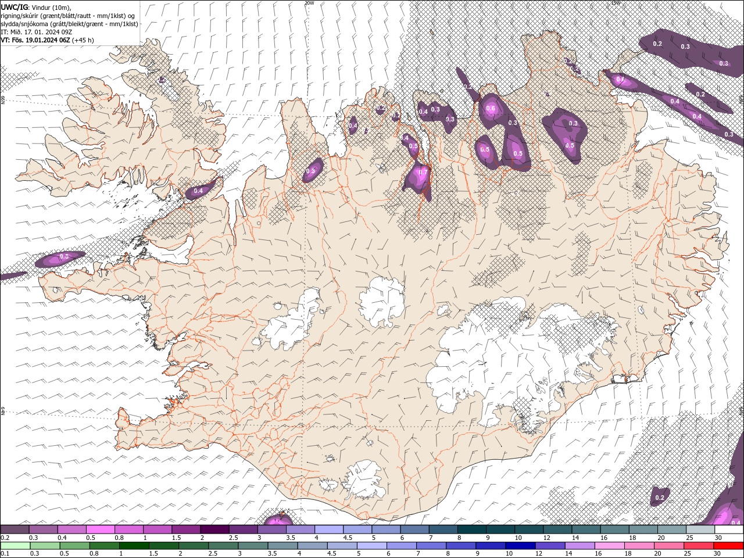Viewport: 744px width, 558px height.
Task: Click the 'IT: Mið. 17. 01. 2024 09Z' line
Action: (36, 32)
